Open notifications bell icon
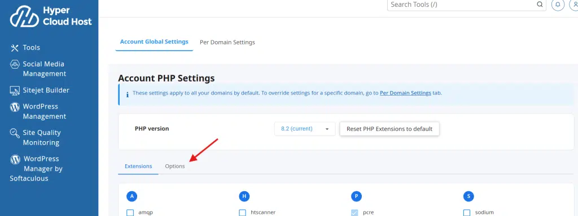 558,4
